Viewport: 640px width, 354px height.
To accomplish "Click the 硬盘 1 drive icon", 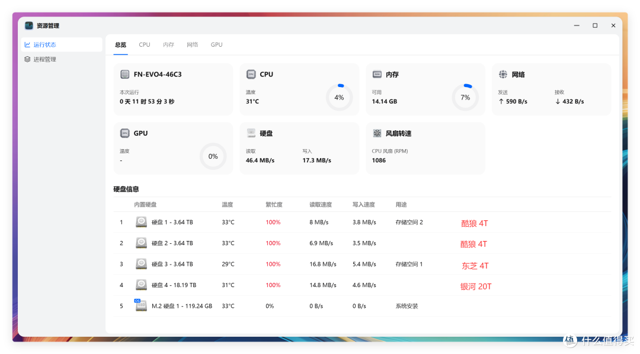I will pyautogui.click(x=141, y=222).
